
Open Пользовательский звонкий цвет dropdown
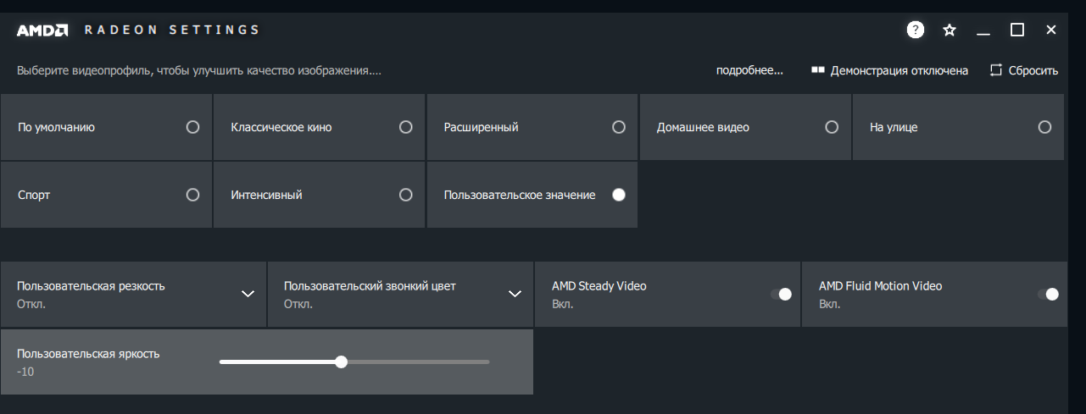(515, 294)
